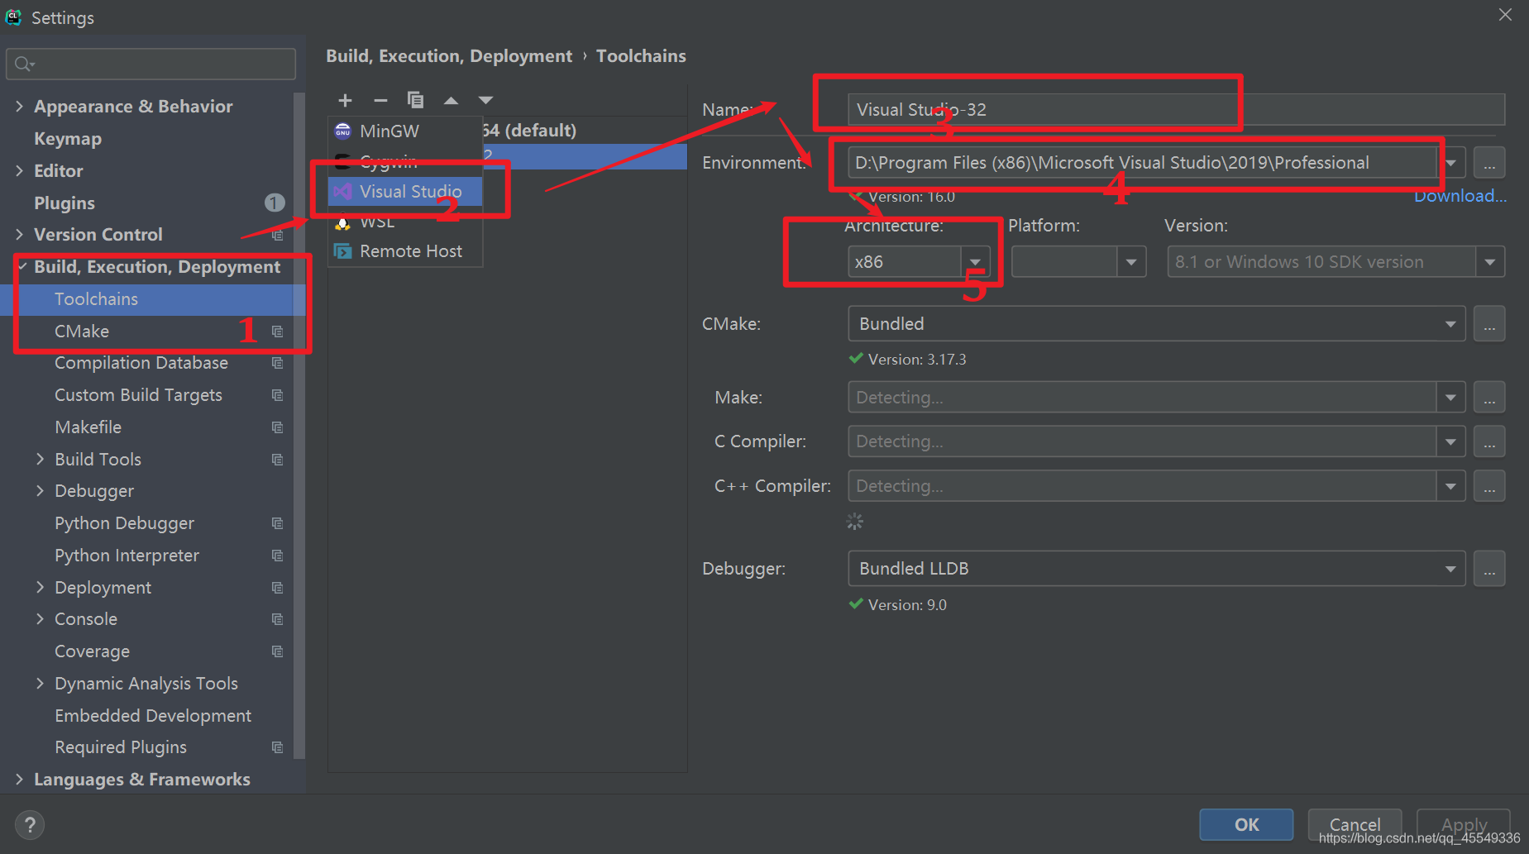
Task: Click project-level icon beside Console
Action: [278, 619]
